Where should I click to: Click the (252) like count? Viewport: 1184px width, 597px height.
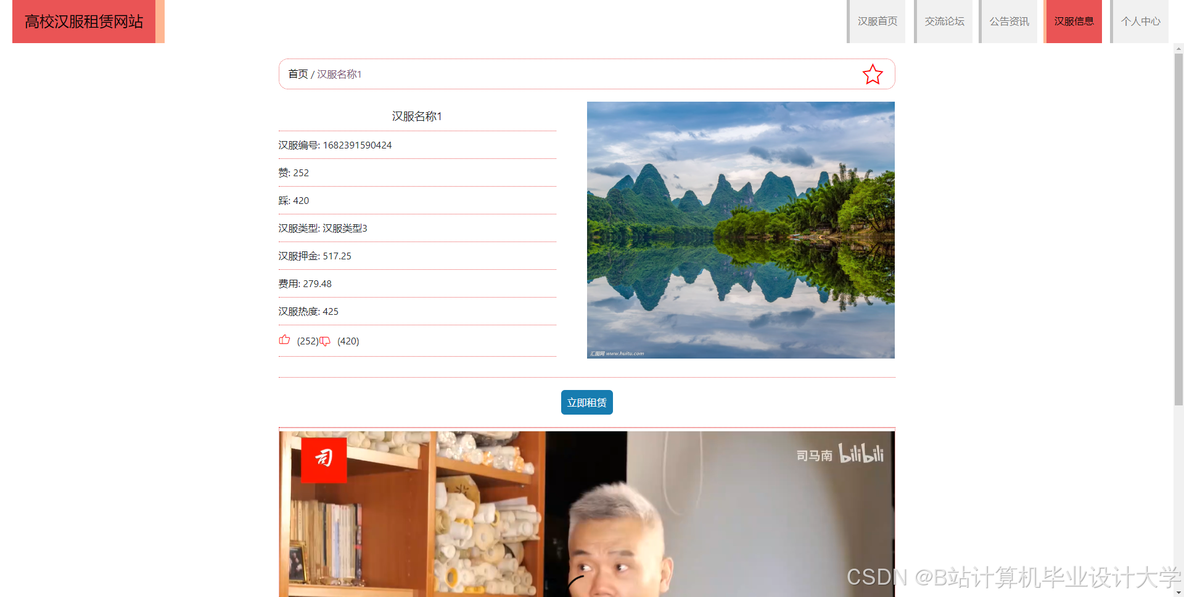tap(308, 341)
